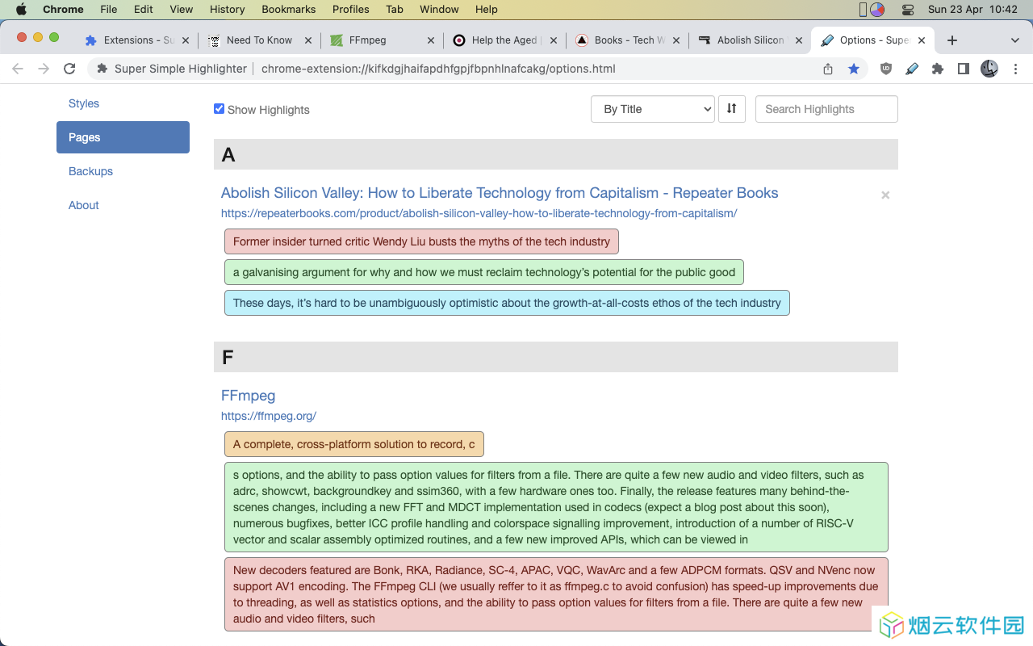1033x646 pixels.
Task: Click the profile avatar in toolbar
Action: click(x=989, y=69)
